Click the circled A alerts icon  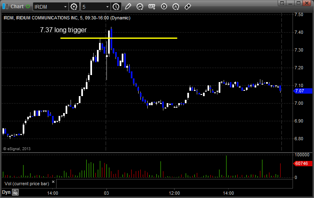pos(176,7)
